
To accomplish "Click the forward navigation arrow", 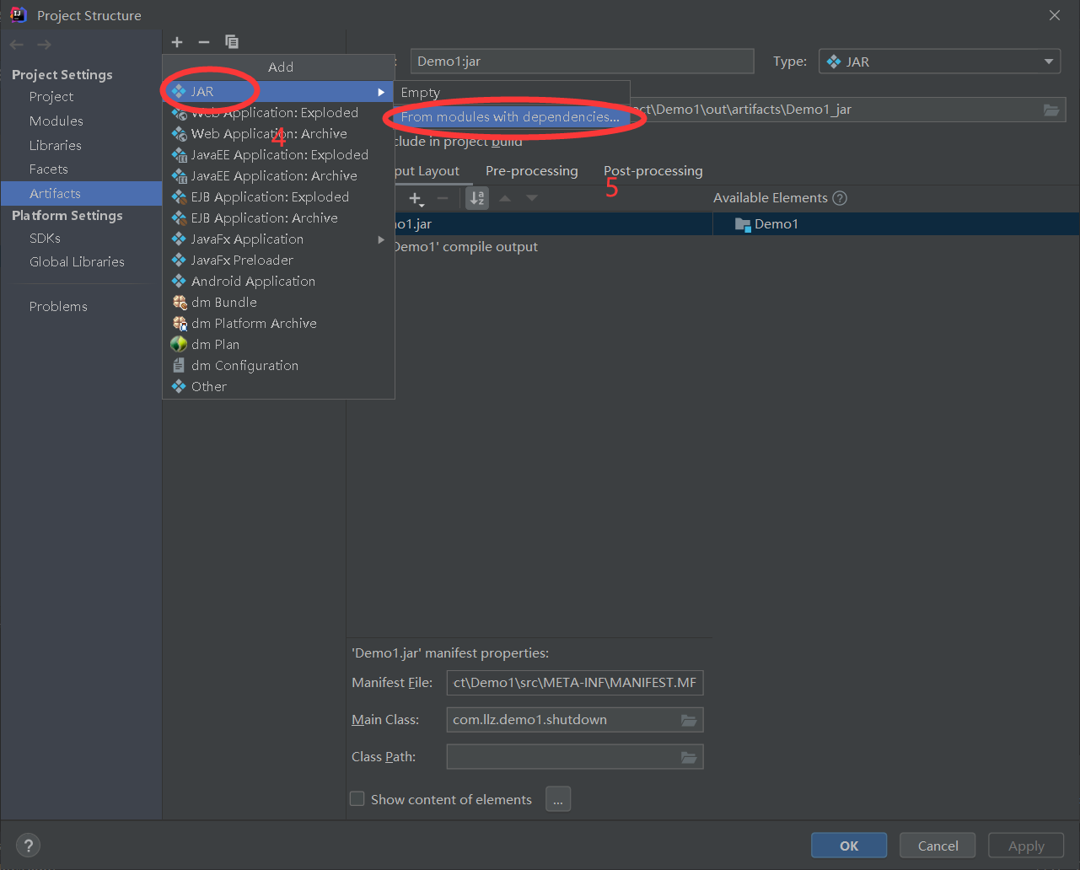I will click(x=44, y=45).
